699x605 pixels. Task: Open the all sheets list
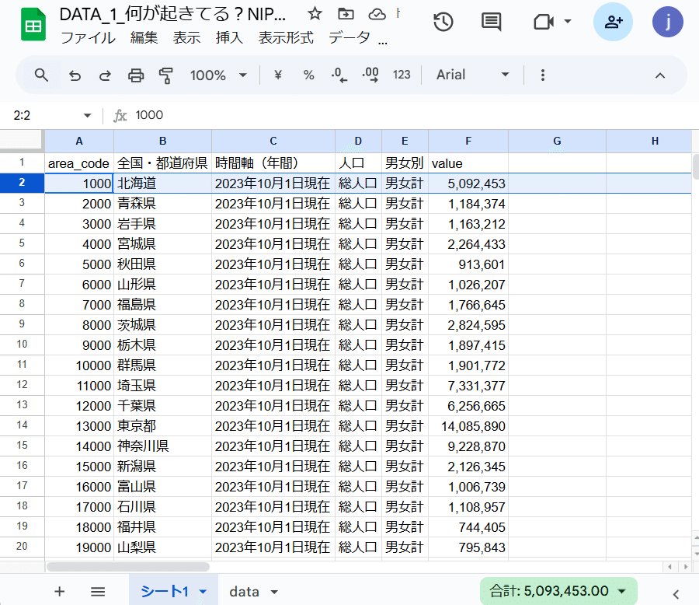tap(98, 592)
